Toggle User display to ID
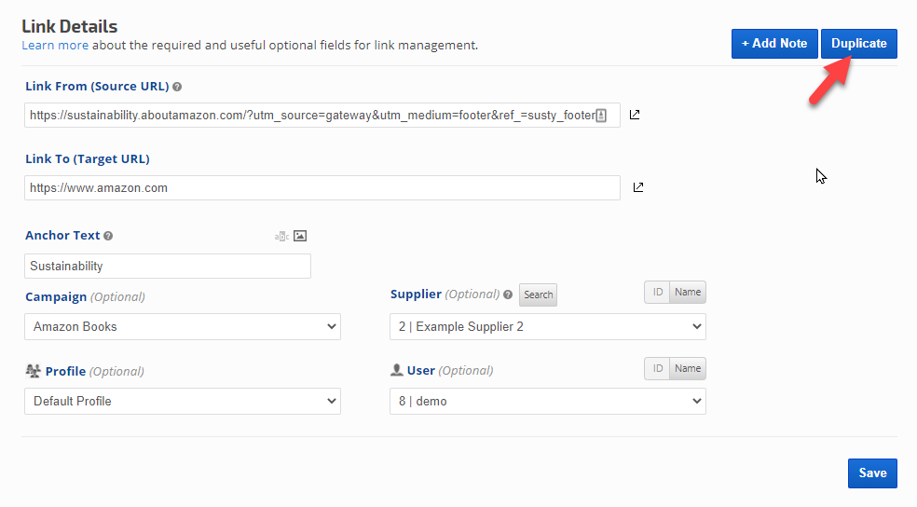Viewport: 917px width, 507px height. point(657,369)
